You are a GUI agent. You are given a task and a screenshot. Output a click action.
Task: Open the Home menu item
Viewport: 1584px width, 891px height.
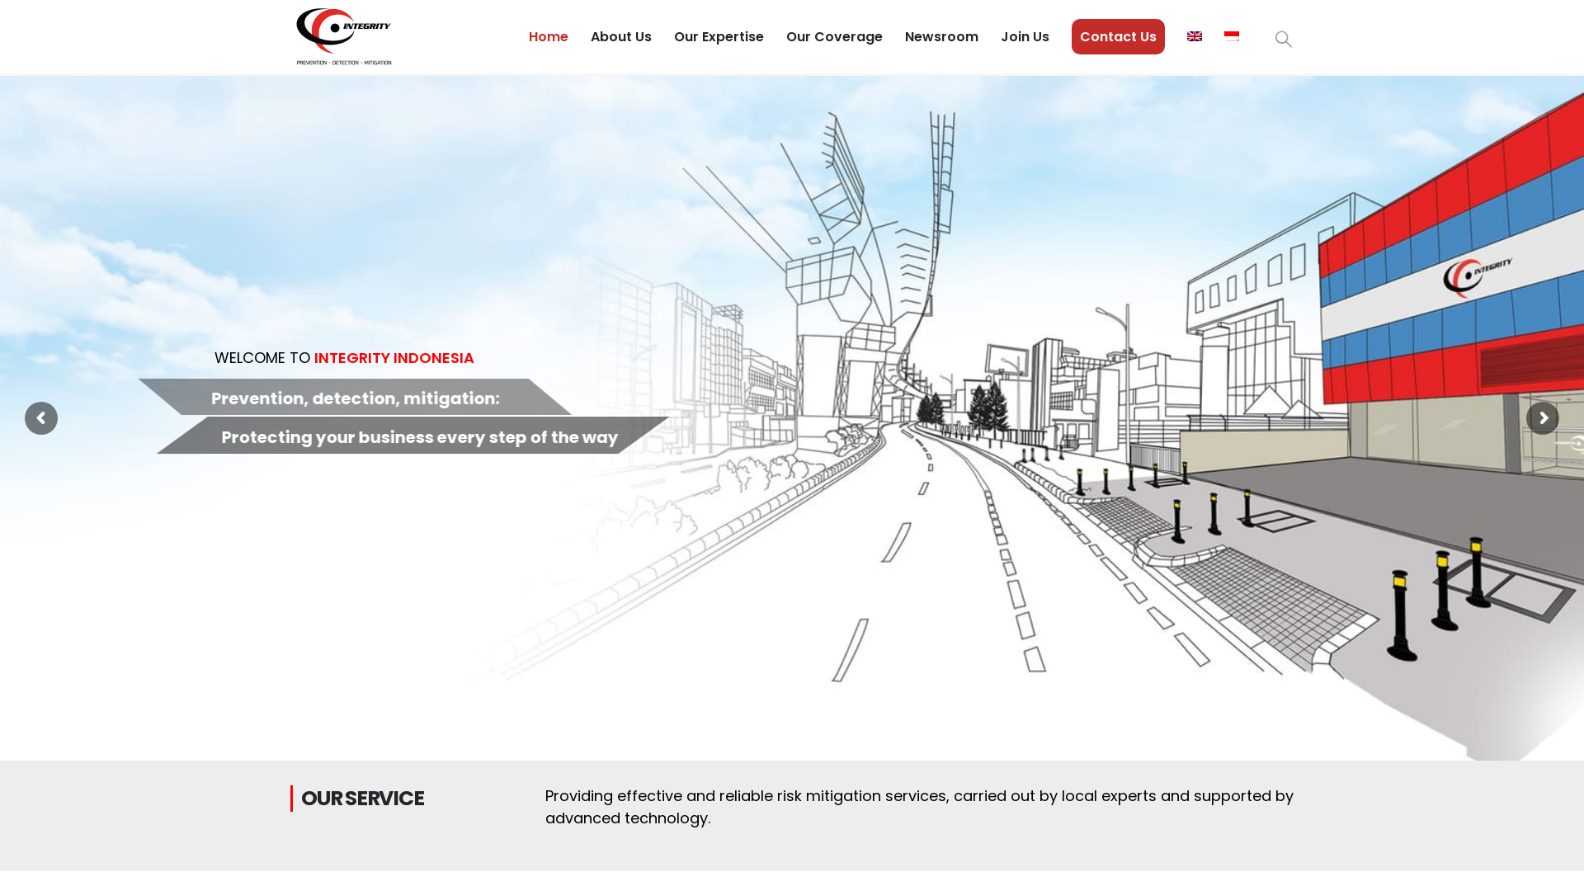549,37
